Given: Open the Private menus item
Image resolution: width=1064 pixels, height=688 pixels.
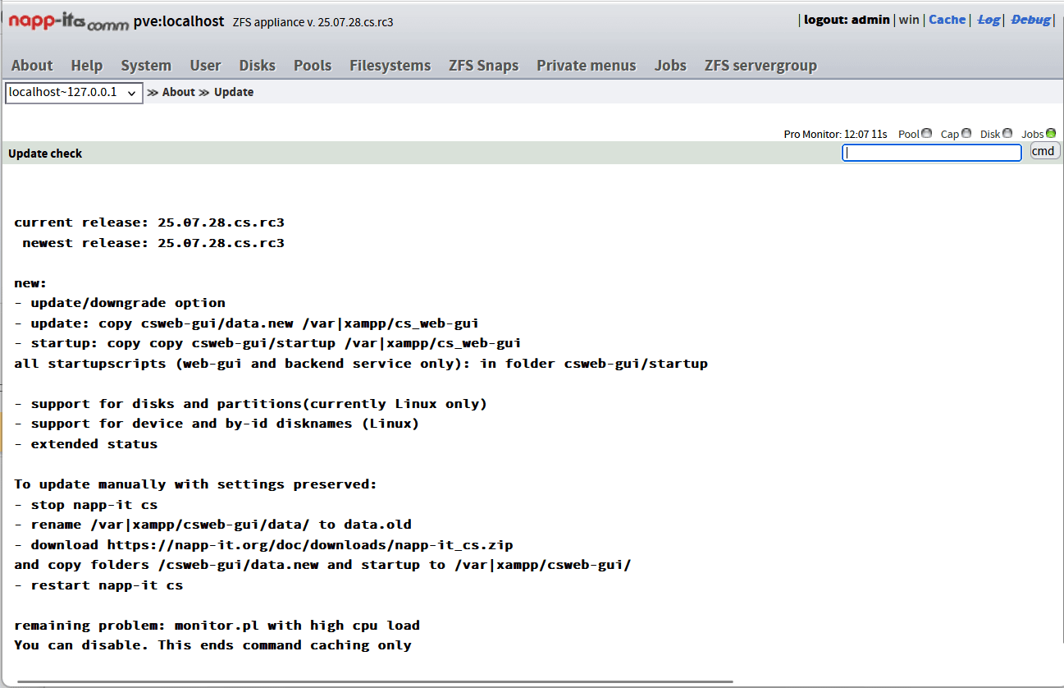Looking at the screenshot, I should coord(587,66).
